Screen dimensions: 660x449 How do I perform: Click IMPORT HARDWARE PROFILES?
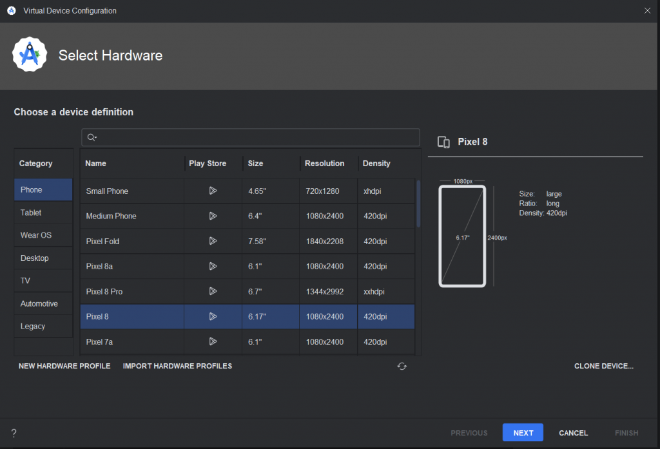pyautogui.click(x=177, y=366)
